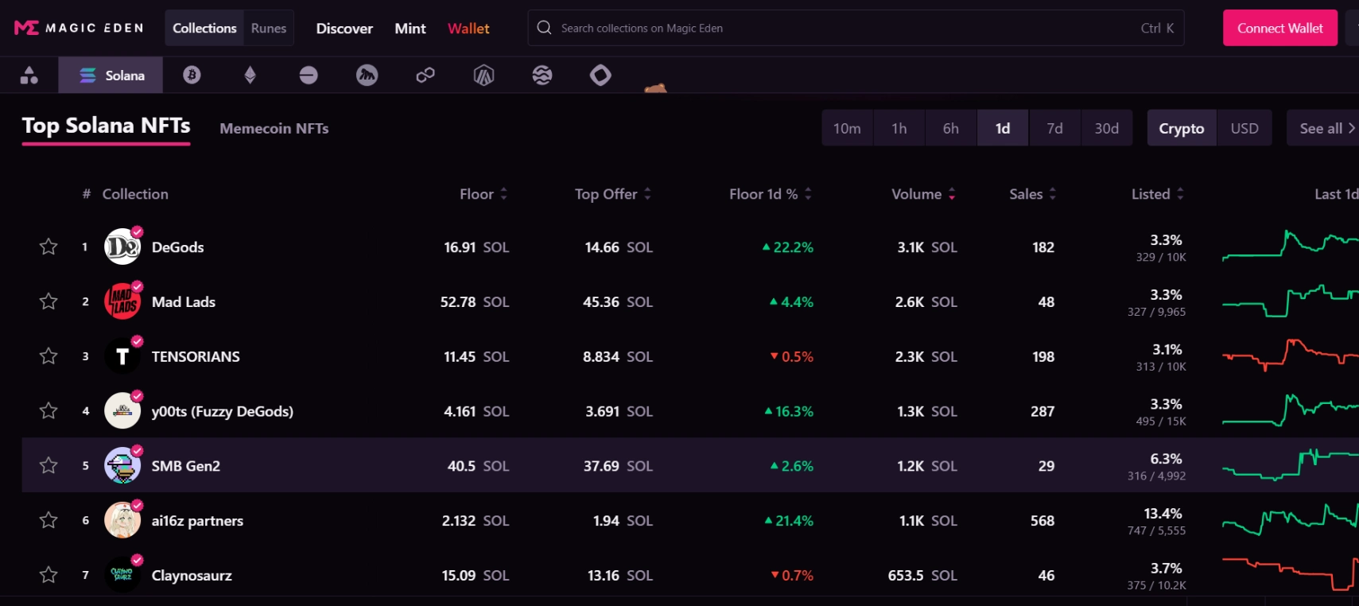Focus the Magic Eden search field

pyautogui.click(x=856, y=28)
